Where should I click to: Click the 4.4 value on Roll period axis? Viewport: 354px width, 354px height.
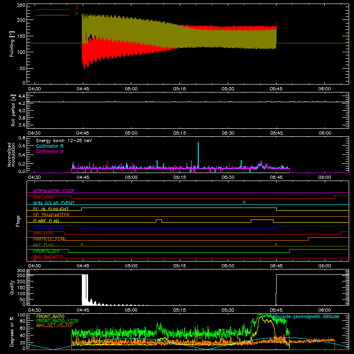coord(22,96)
